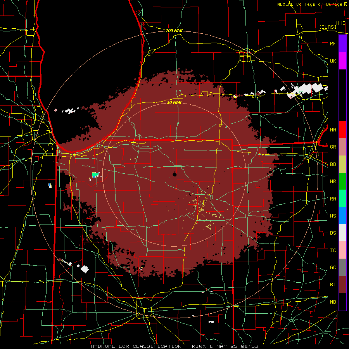Viewport: 349px width, 349px height.
Task: Click the IC pink legend swatch
Action: pyautogui.click(x=342, y=250)
